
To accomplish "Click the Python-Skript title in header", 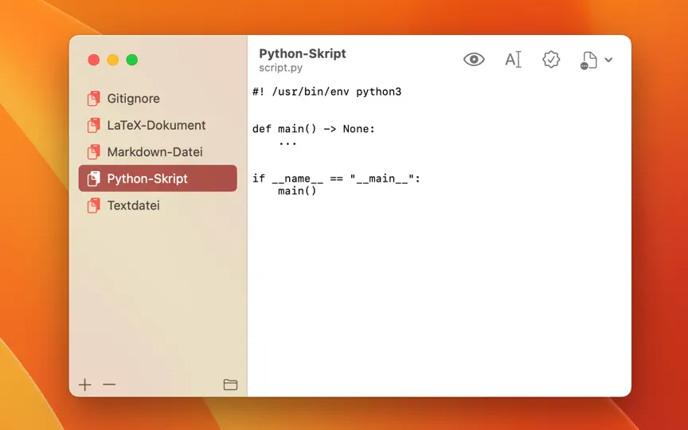I will point(303,53).
